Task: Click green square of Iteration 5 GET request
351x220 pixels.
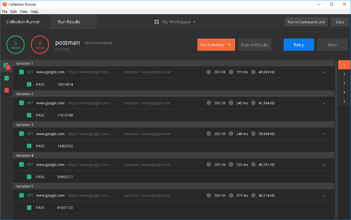Action: pos(21,195)
